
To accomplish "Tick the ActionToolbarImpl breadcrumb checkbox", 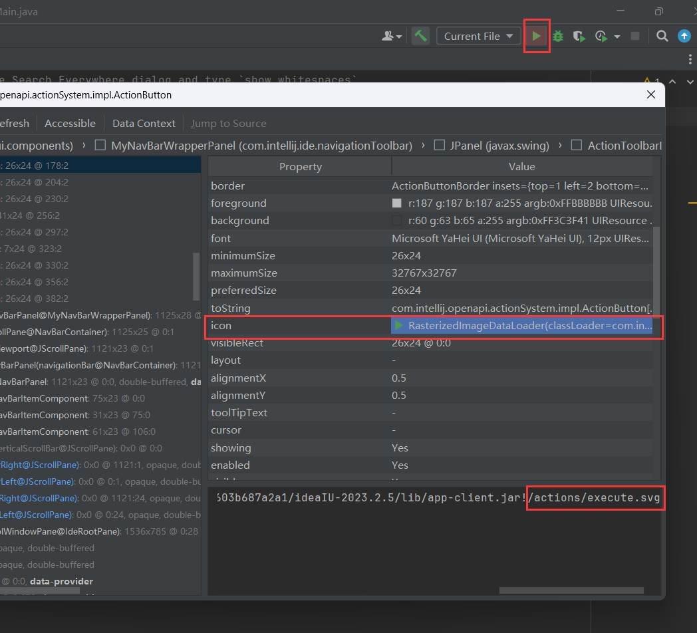I will pyautogui.click(x=577, y=146).
